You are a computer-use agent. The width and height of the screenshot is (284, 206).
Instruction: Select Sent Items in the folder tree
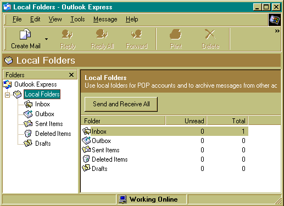pyautogui.click(x=49, y=124)
